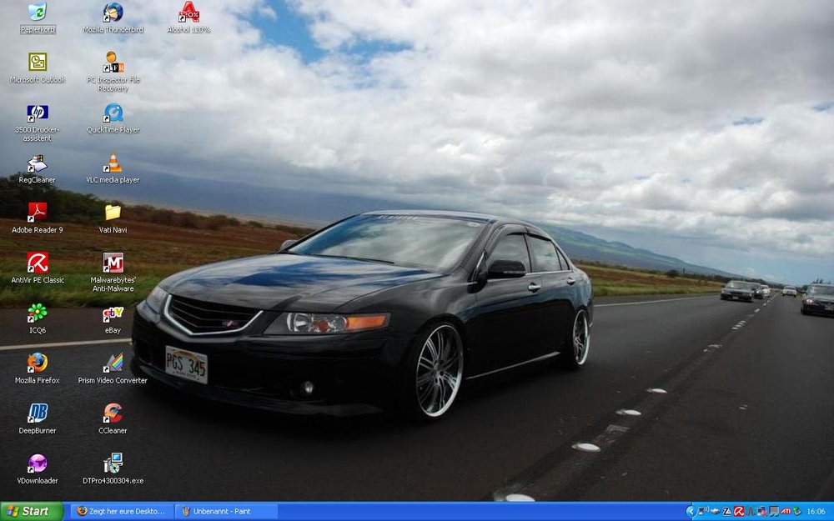
Task: Select the Microsoft Outlook desktop icon
Action: tap(38, 63)
